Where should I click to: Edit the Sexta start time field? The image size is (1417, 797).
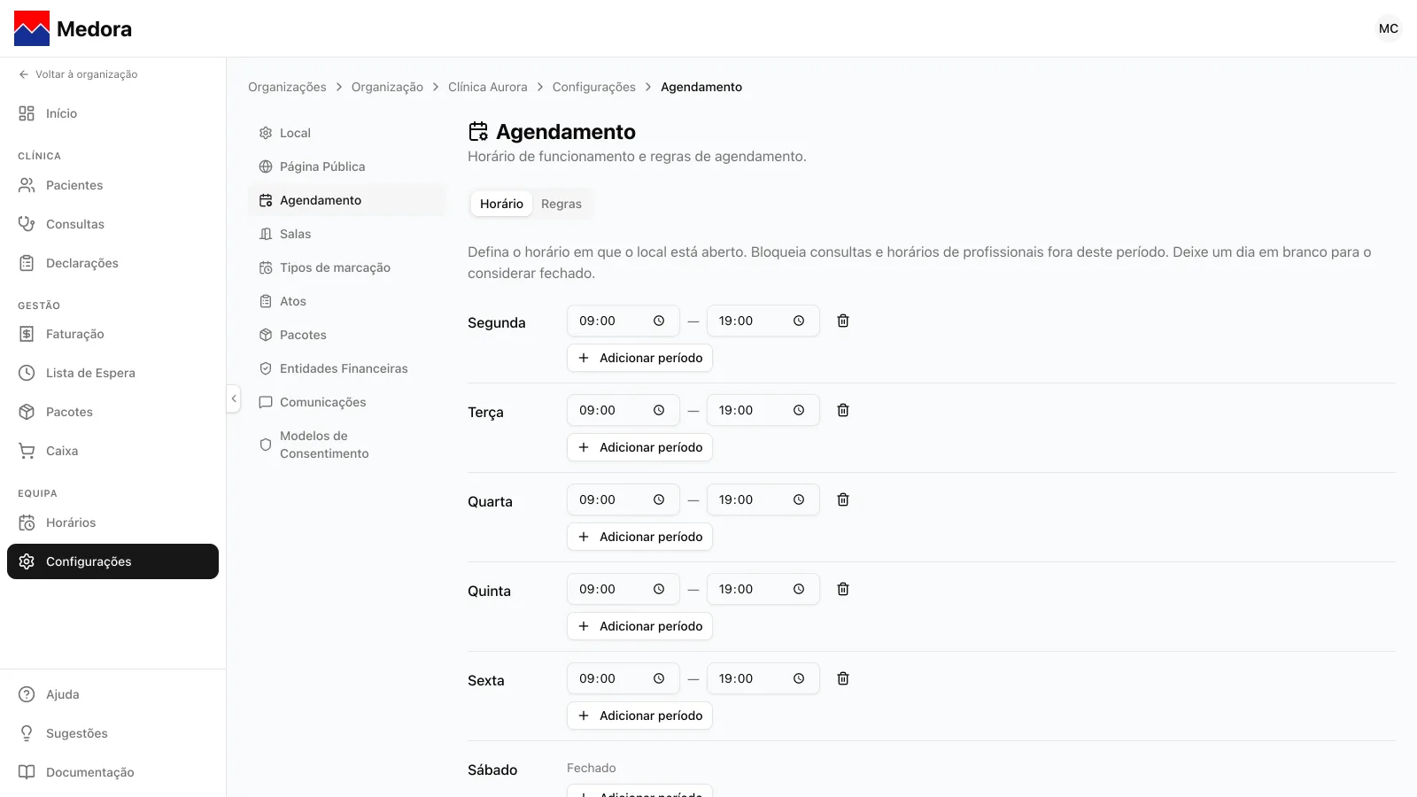pos(623,678)
